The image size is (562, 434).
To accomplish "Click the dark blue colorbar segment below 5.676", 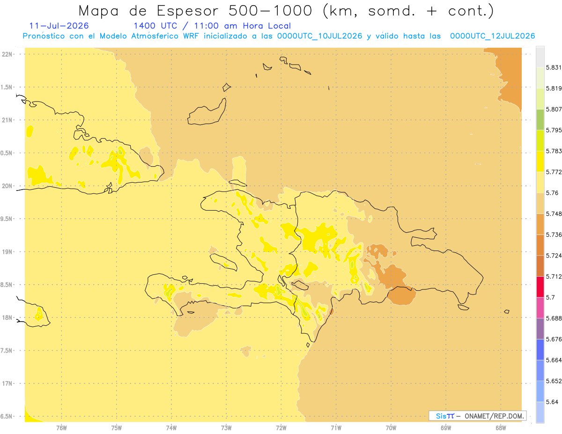I will point(540,349).
